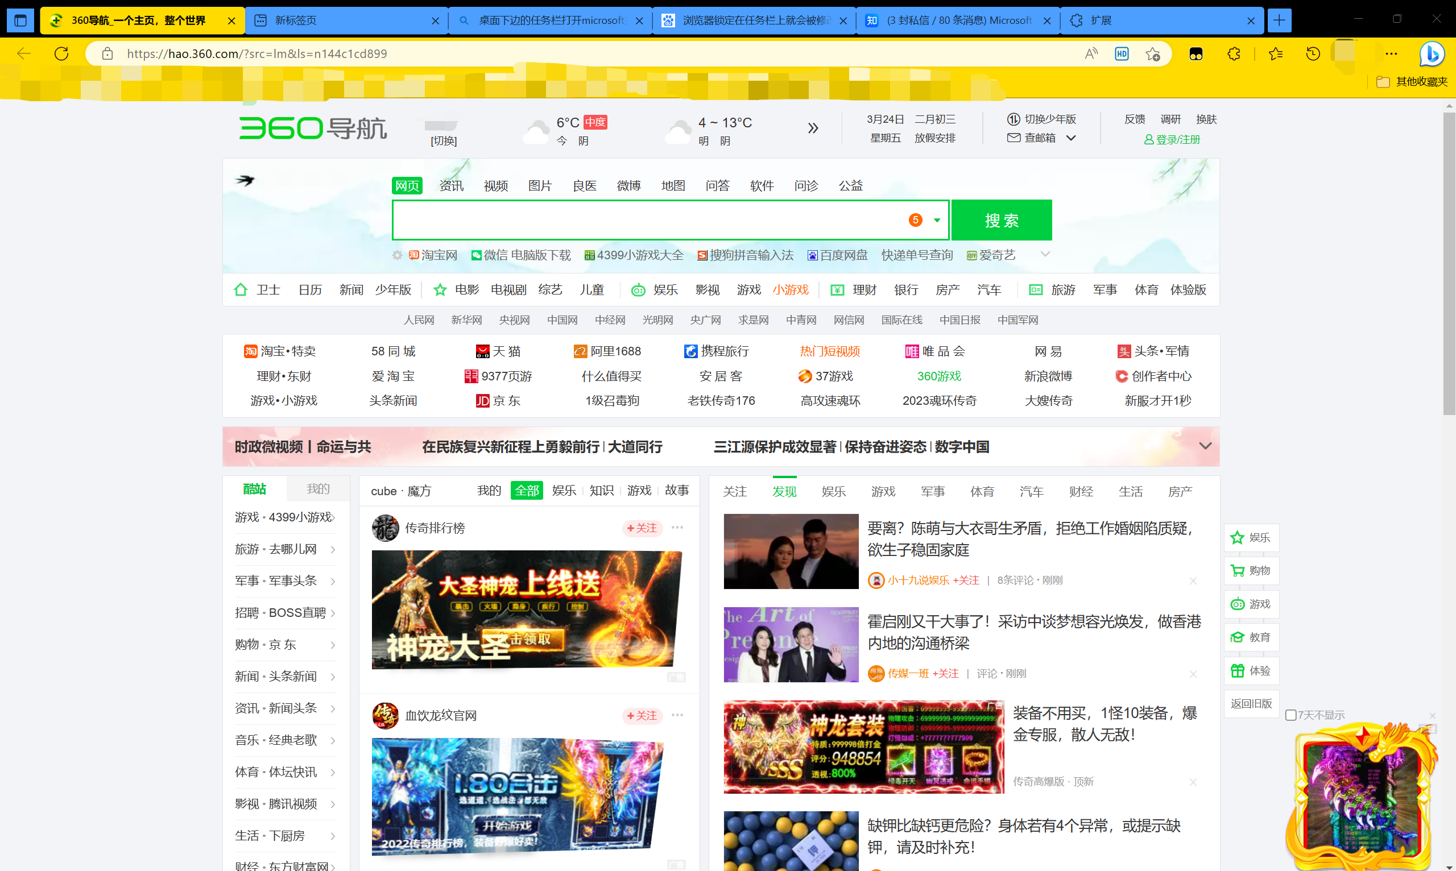1456x871 pixels.
Task: Select the 资讯 search tab
Action: 452,185
